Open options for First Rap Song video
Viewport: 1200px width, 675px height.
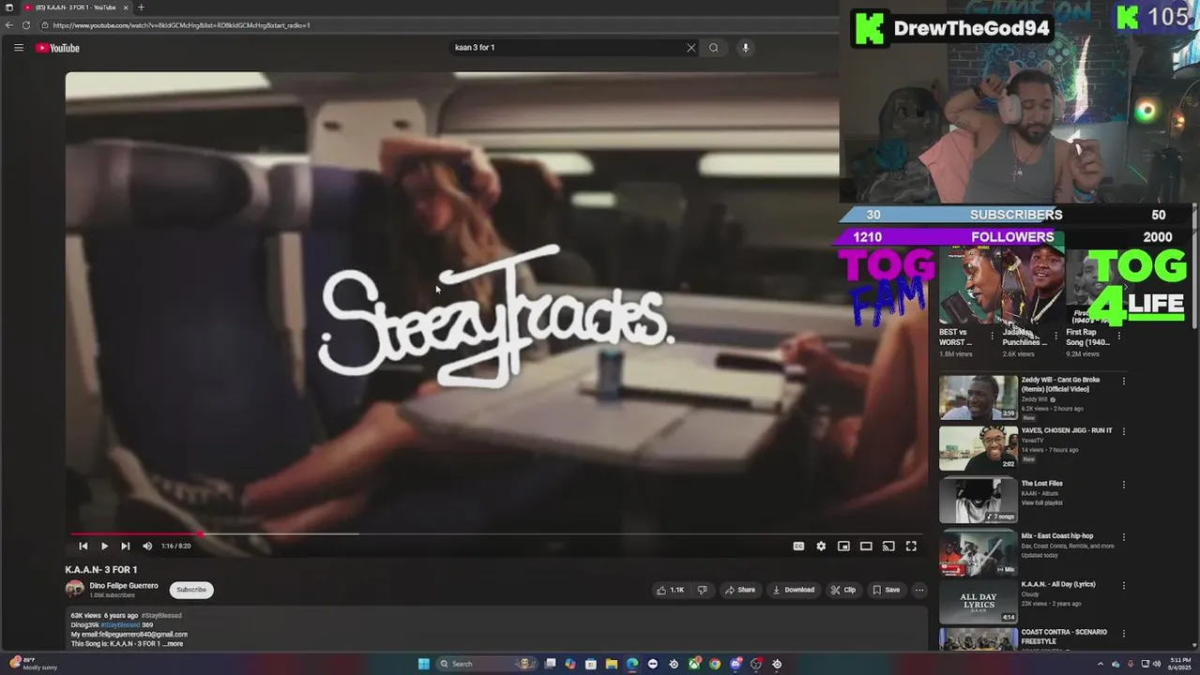click(x=1118, y=335)
